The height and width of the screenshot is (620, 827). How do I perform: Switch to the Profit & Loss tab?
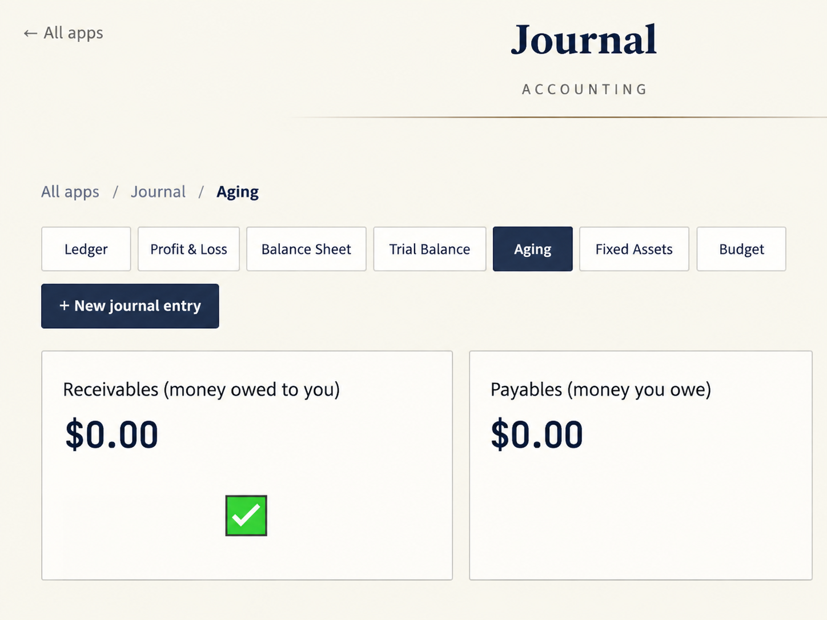pyautogui.click(x=188, y=249)
